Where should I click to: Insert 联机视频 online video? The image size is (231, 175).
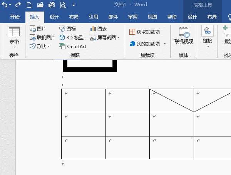(184, 35)
